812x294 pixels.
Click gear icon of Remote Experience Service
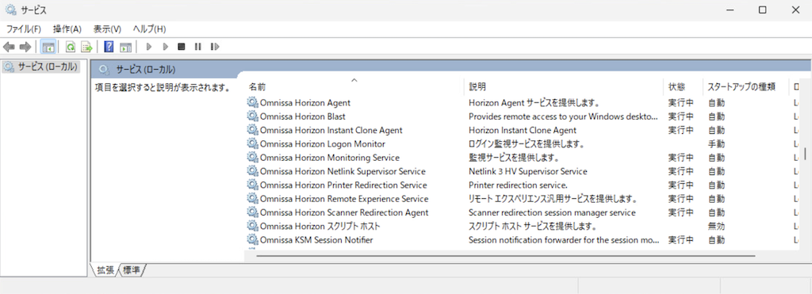coord(252,199)
